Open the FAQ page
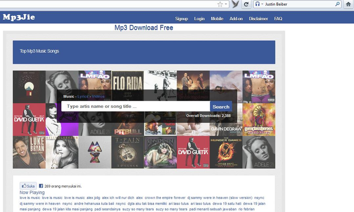Screen dimensions: 354x212 click(x=278, y=19)
